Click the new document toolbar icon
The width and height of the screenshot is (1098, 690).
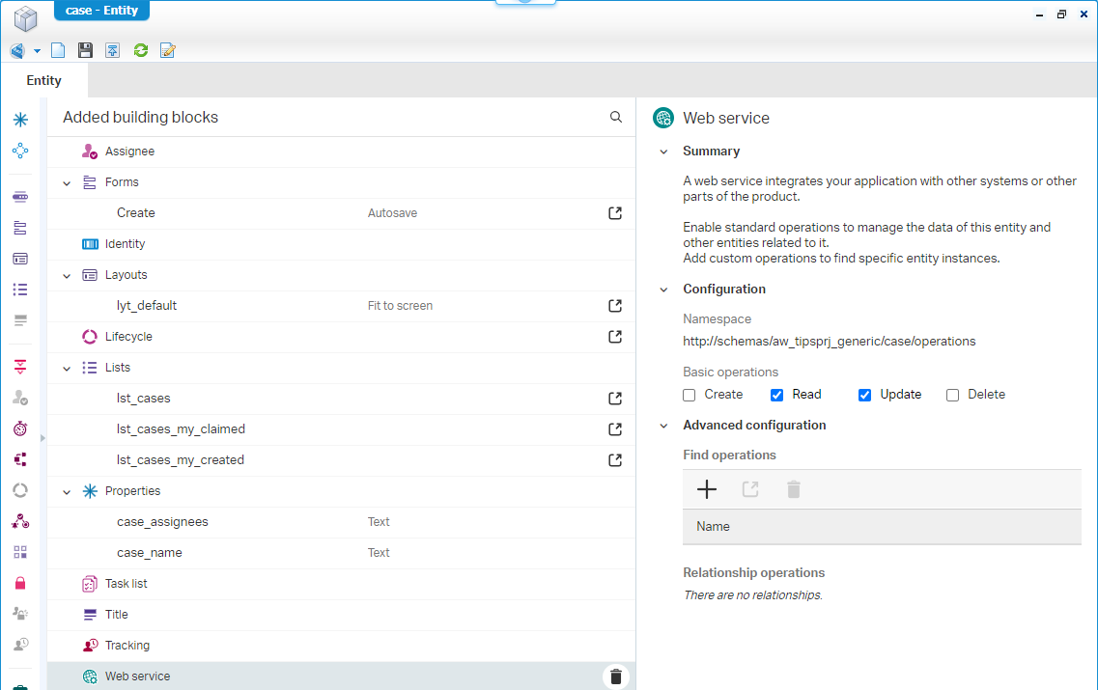tap(58, 50)
